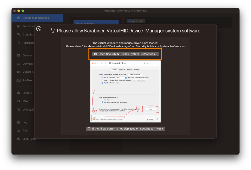Viewport: 251px width, 170px height.
Task: Select the 'For all devices' entry
Action: pyautogui.click(x=96, y=22)
